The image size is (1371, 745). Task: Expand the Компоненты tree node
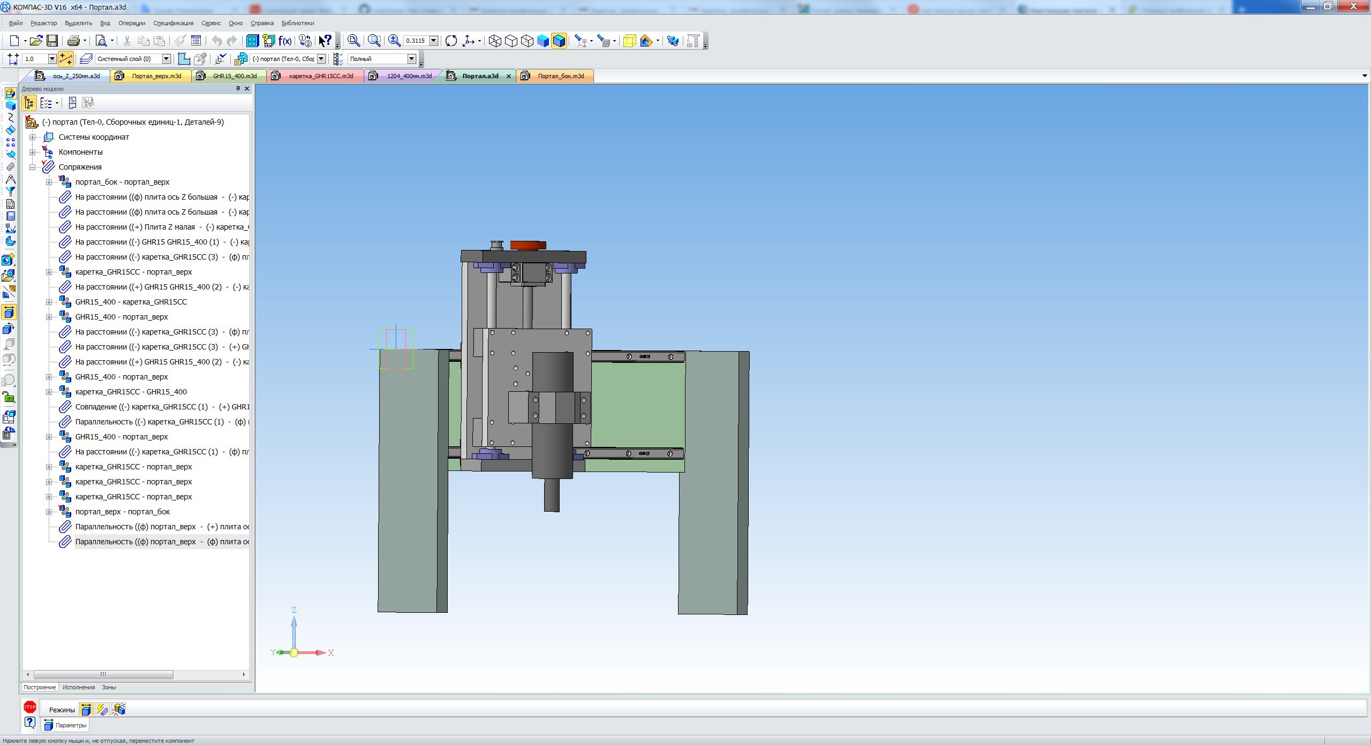[x=33, y=152]
